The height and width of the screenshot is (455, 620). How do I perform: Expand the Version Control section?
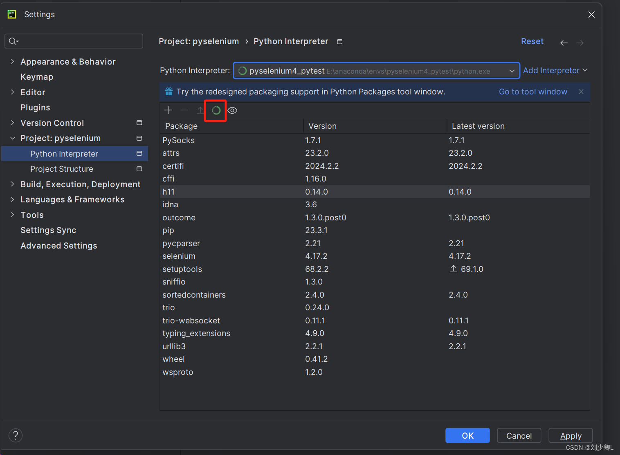(12, 123)
